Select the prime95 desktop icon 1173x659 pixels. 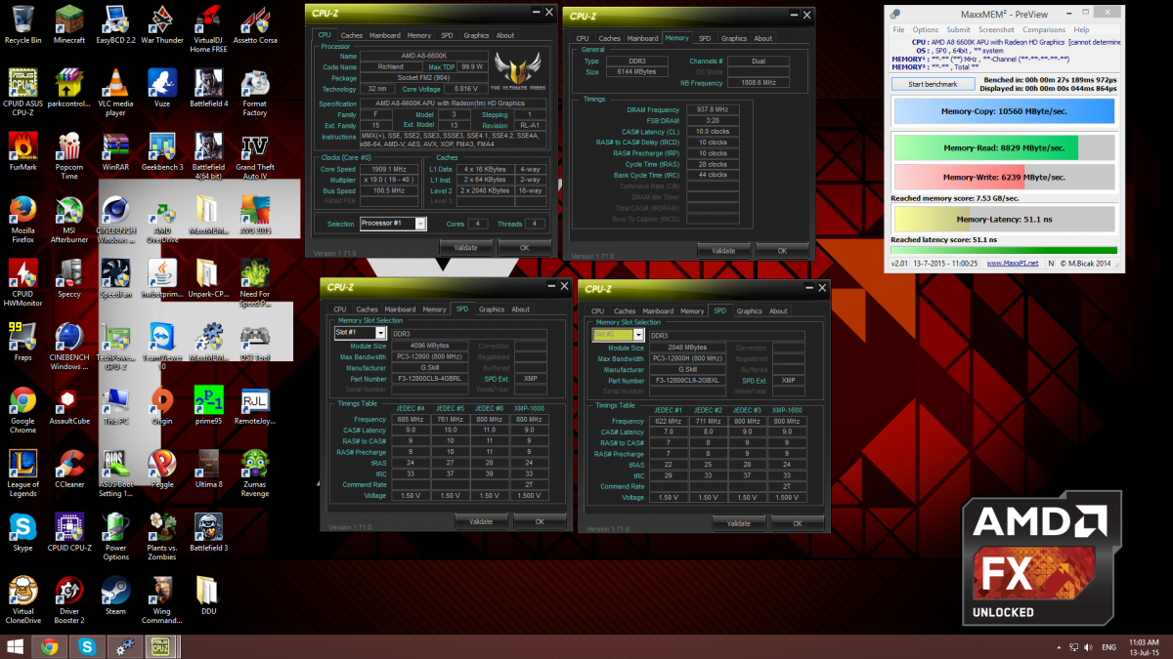pos(208,405)
